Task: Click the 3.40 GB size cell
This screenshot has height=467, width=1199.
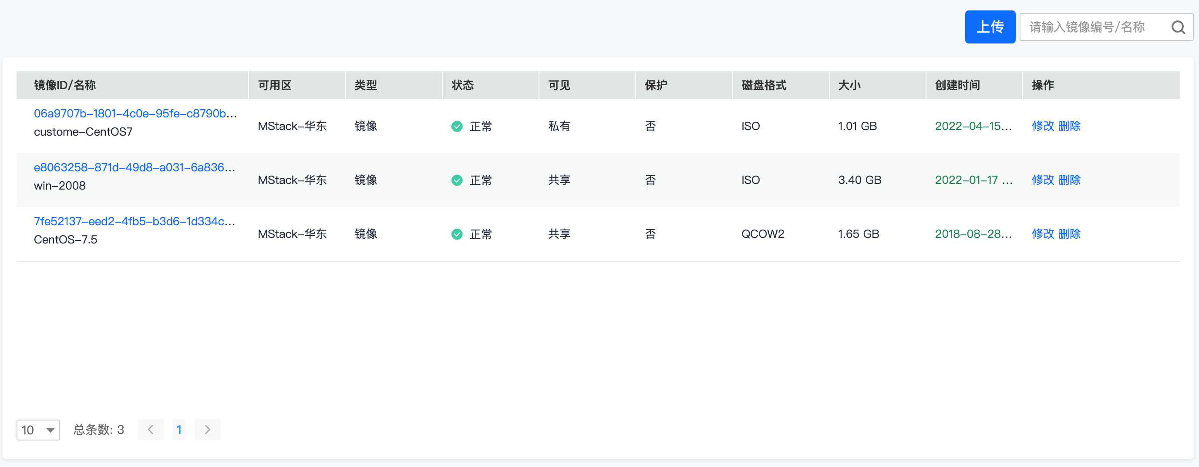Action: [860, 180]
